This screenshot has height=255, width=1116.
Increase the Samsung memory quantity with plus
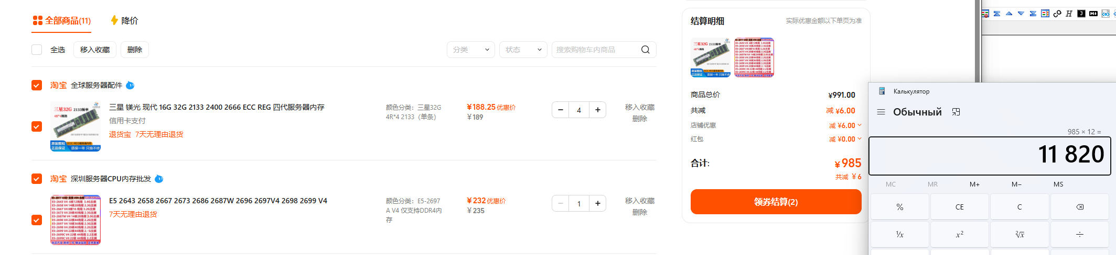[597, 110]
